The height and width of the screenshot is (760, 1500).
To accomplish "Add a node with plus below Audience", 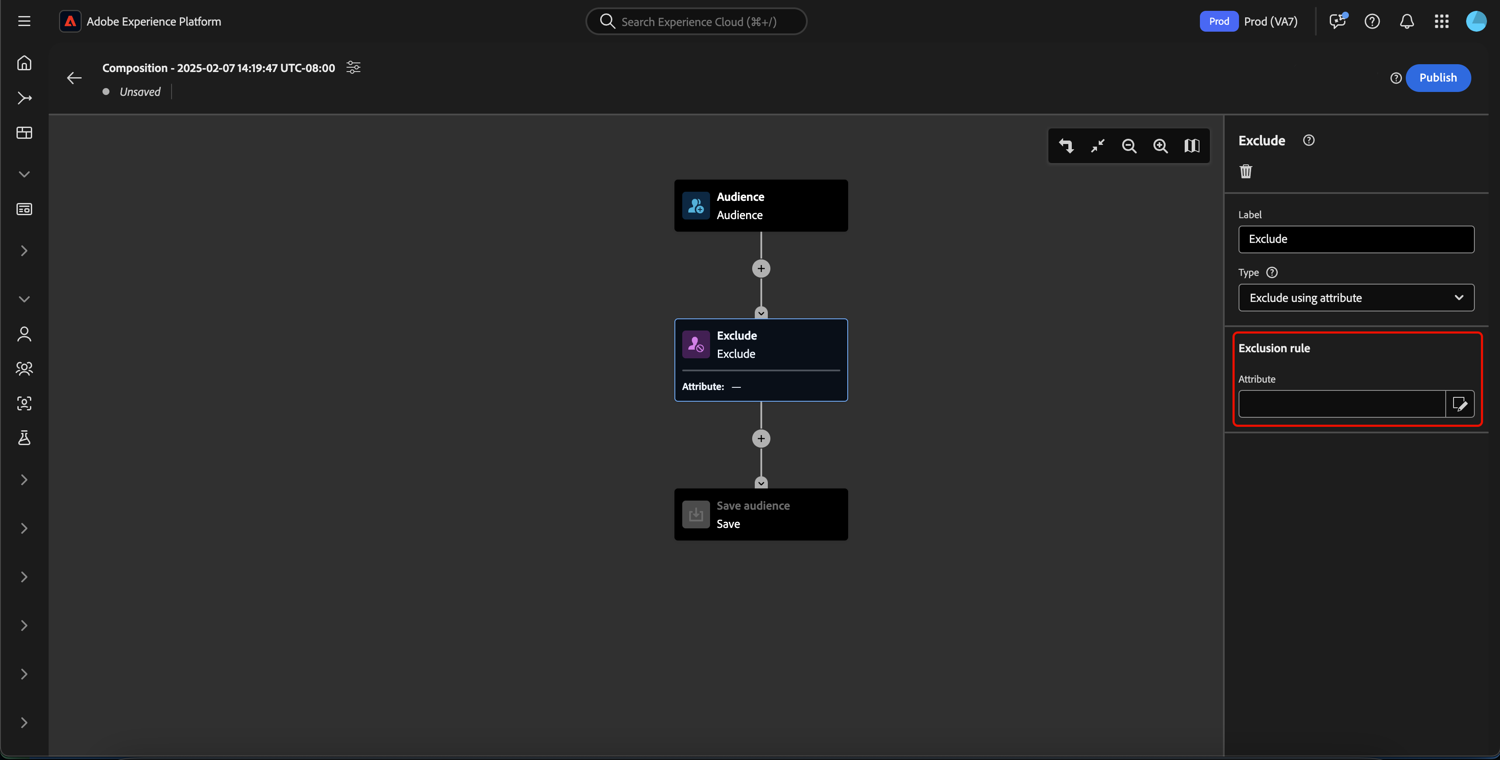I will pos(760,269).
